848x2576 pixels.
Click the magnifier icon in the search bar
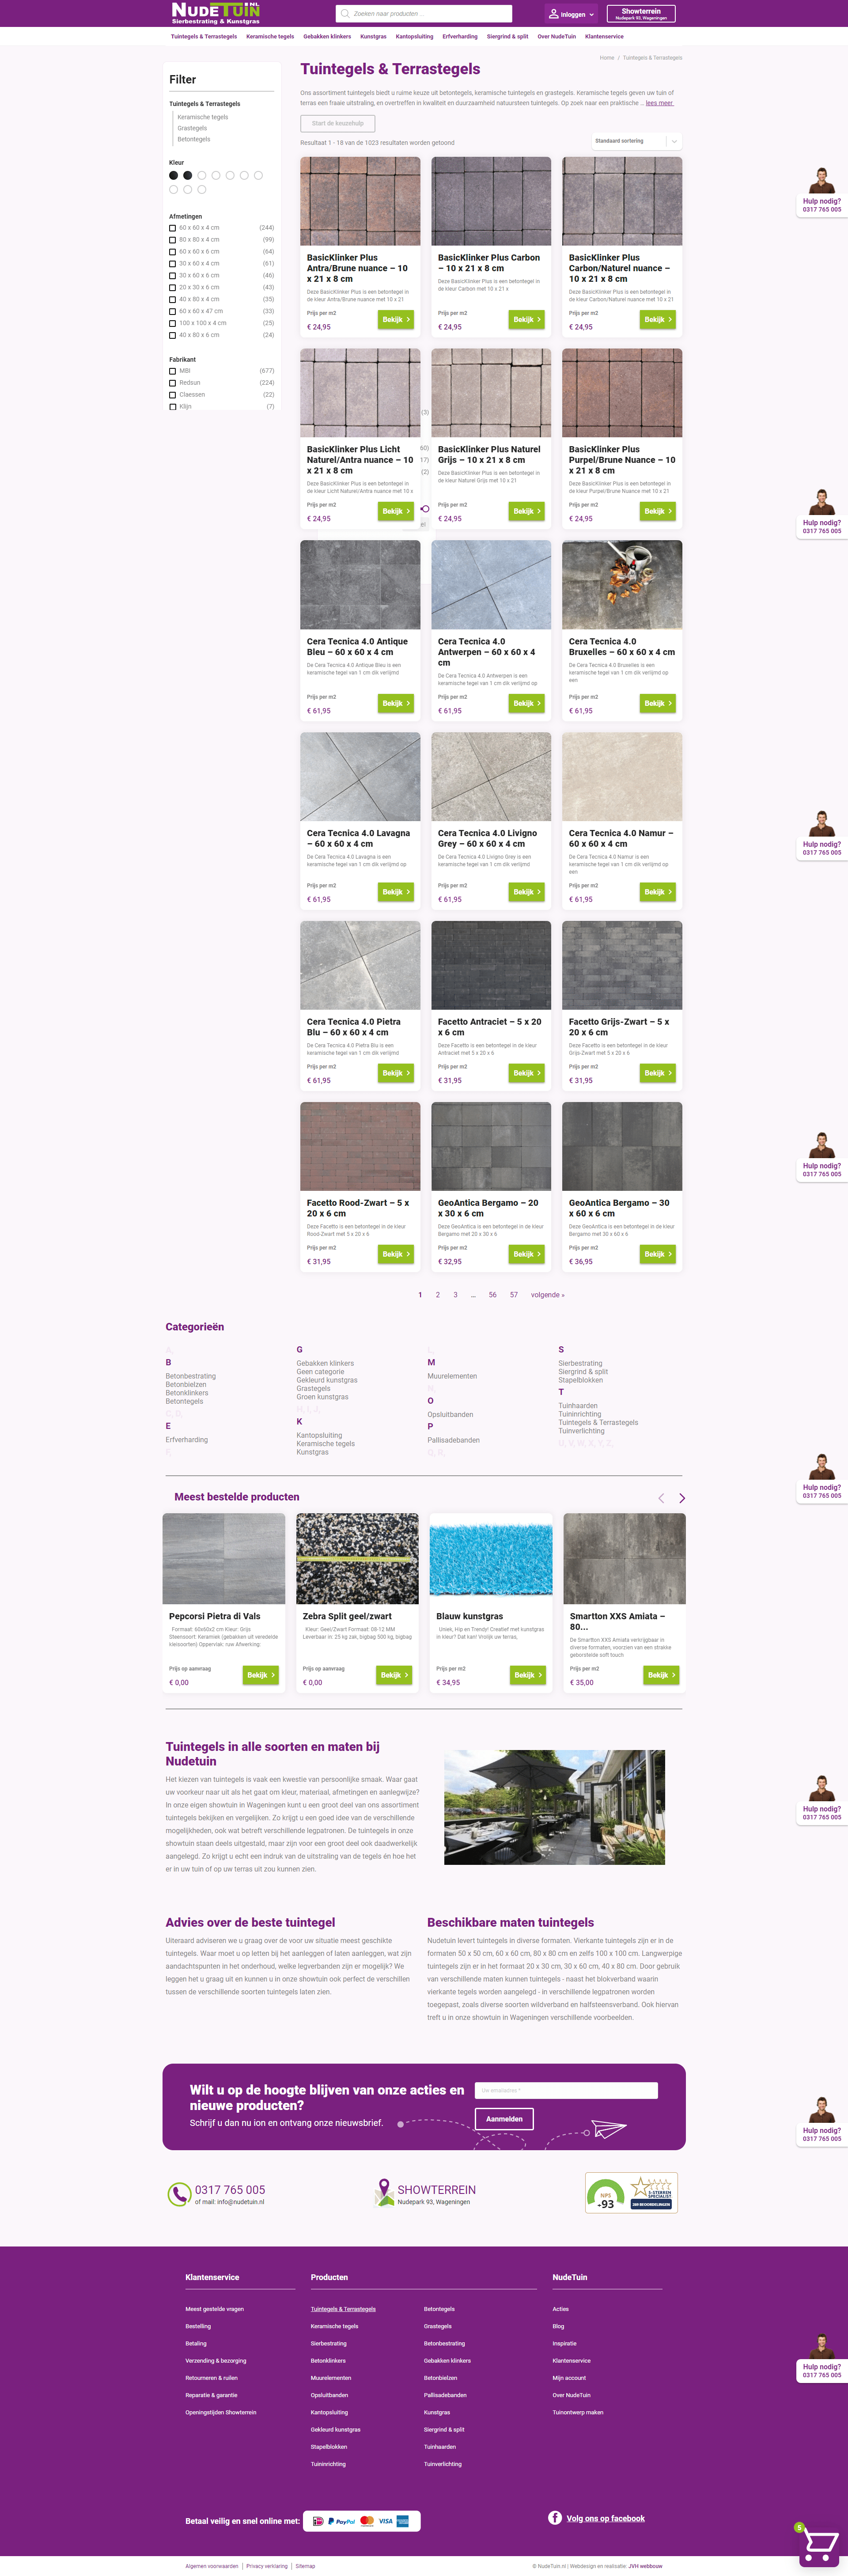pos(345,14)
